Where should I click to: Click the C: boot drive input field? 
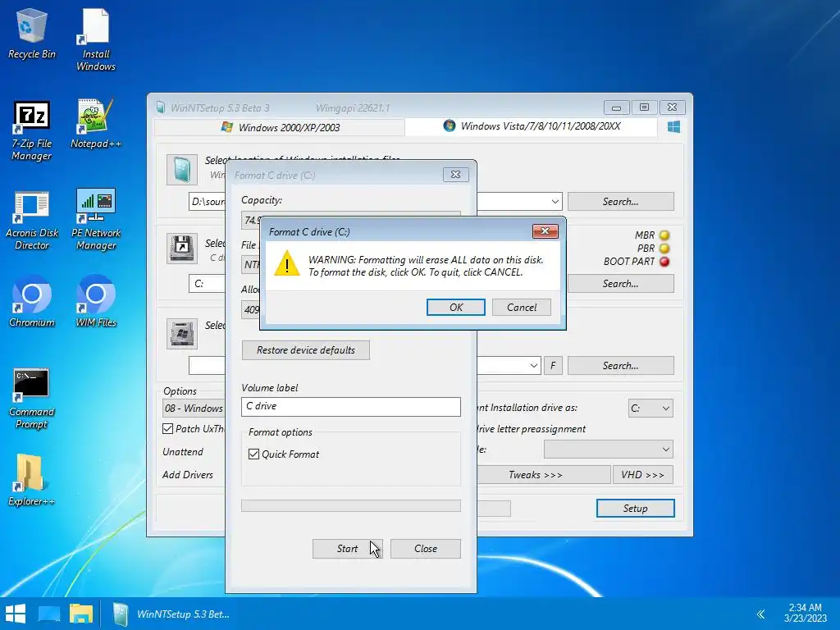click(x=207, y=284)
